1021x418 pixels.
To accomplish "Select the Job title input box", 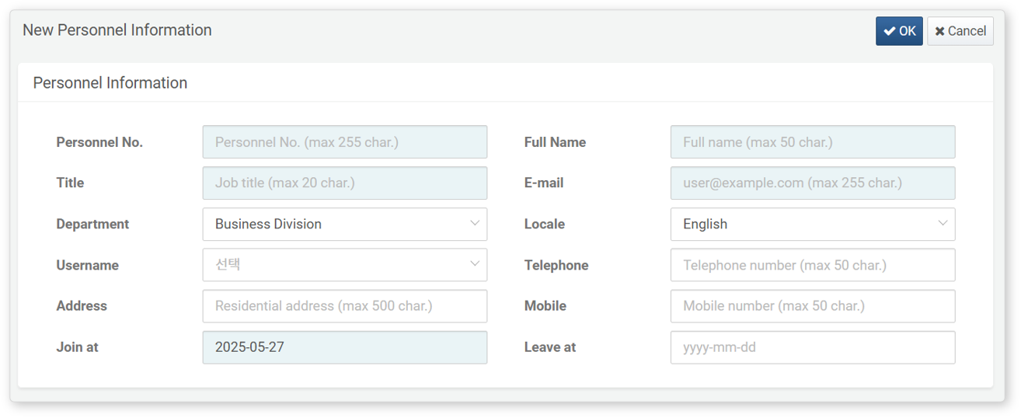I will (x=345, y=183).
